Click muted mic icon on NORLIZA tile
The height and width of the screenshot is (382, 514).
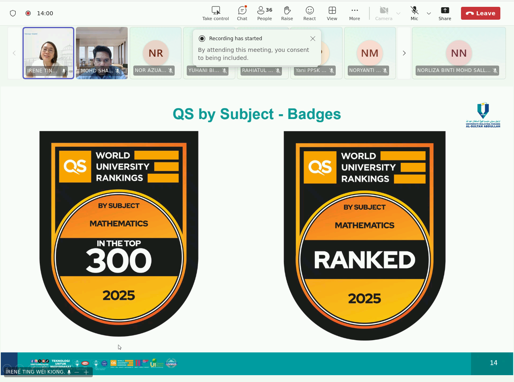pos(495,70)
